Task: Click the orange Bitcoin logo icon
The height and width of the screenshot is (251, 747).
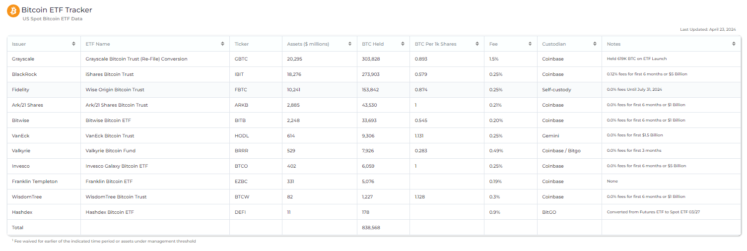Action: click(13, 10)
